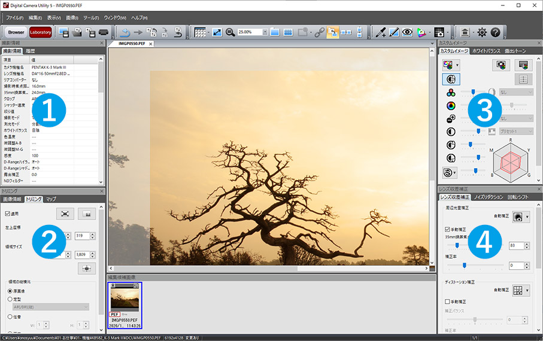Switch to the ホワイトバランス tab
Image resolution: width=543 pixels, height=341 pixels.
tap(486, 51)
